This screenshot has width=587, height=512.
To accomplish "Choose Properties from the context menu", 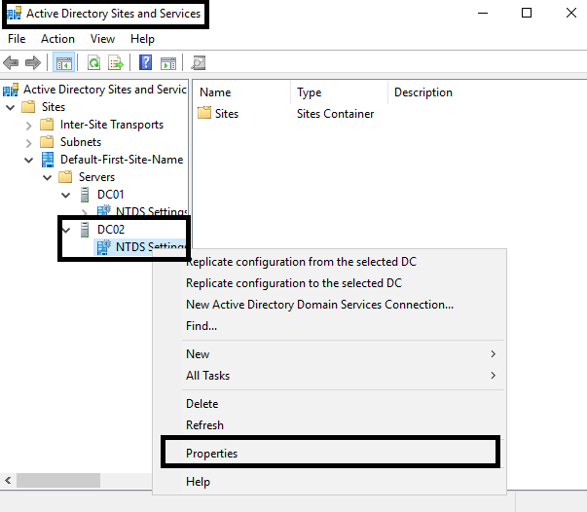I will tap(331, 454).
